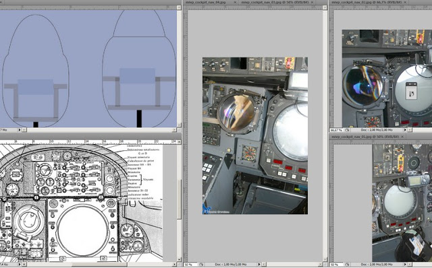Viewport: 432px width, 268px height.
Task: Expand status menu arrow of seat drawing document
Action: tap(20, 130)
